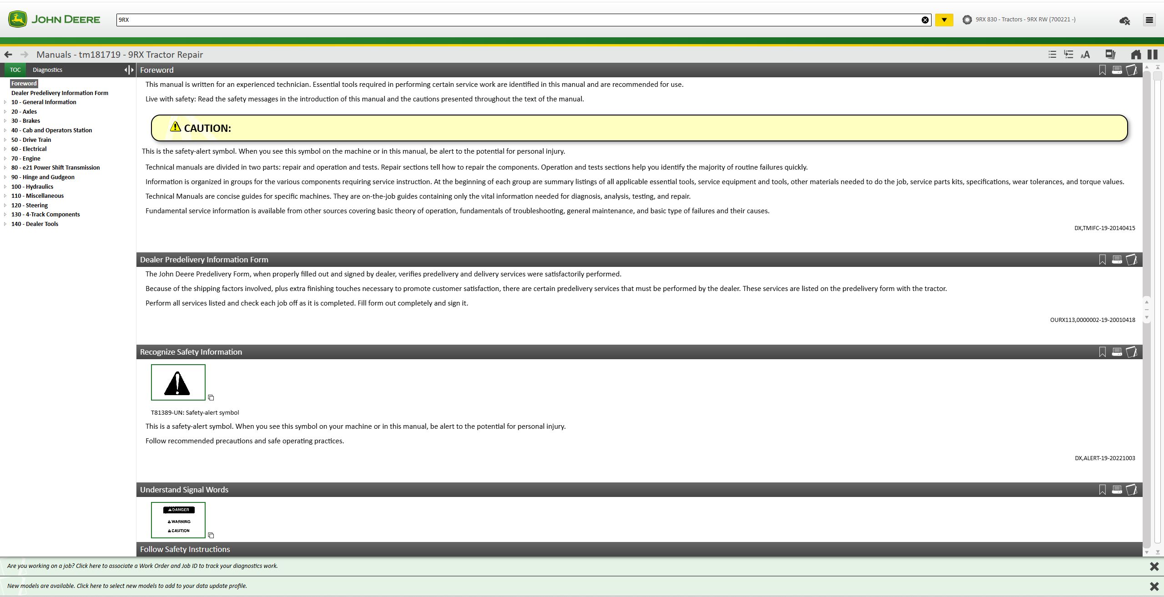Click the notes icon on Recognize Safety Information
The image size is (1164, 597).
click(1131, 352)
